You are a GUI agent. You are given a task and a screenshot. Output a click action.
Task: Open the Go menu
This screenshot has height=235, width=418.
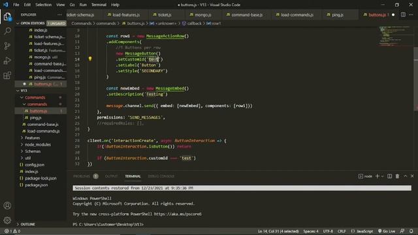click(x=72, y=5)
